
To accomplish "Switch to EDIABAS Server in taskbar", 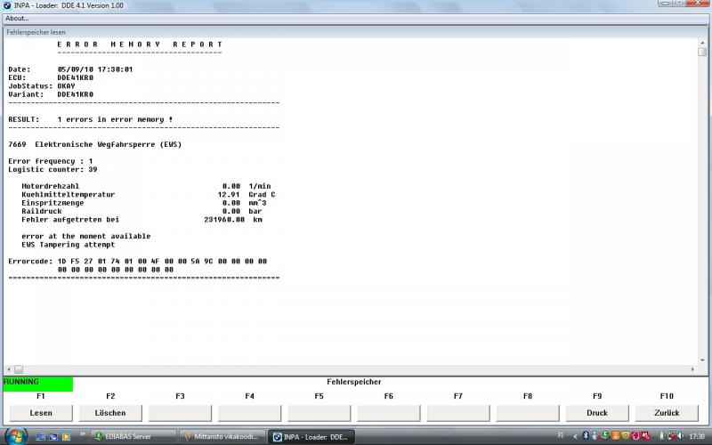I will point(133,437).
